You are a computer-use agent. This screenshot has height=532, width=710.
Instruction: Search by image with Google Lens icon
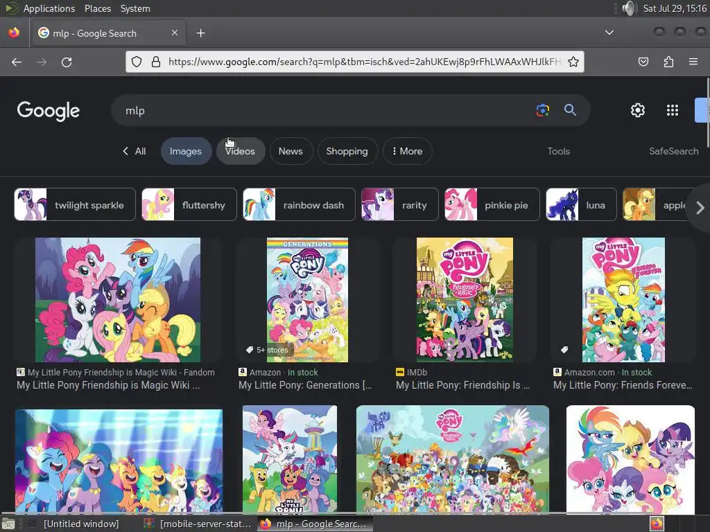coord(543,110)
